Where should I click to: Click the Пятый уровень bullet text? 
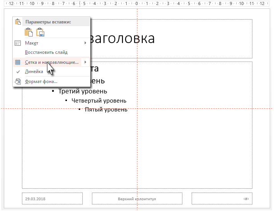click(106, 110)
